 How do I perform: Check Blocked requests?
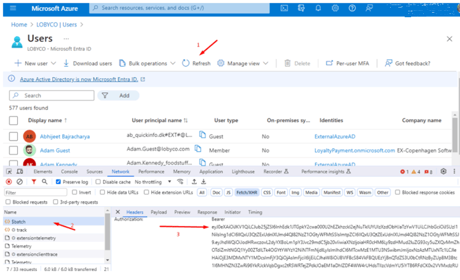point(8,202)
